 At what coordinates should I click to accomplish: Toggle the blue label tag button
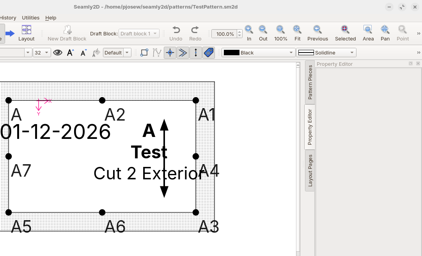tap(209, 53)
